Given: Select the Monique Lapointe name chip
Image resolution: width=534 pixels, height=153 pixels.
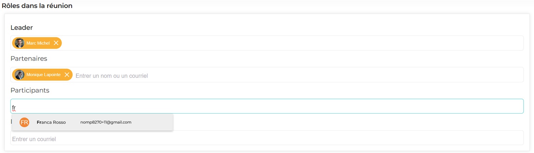Looking at the screenshot, I should coord(44,75).
